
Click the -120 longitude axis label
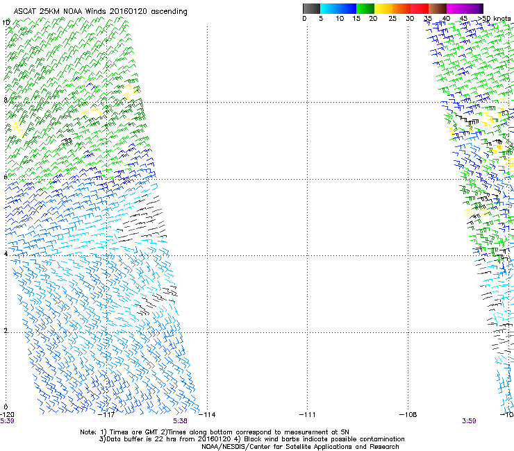point(7,415)
